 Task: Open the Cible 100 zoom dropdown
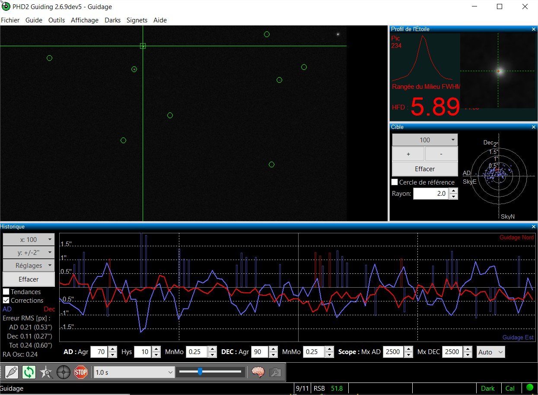click(425, 140)
